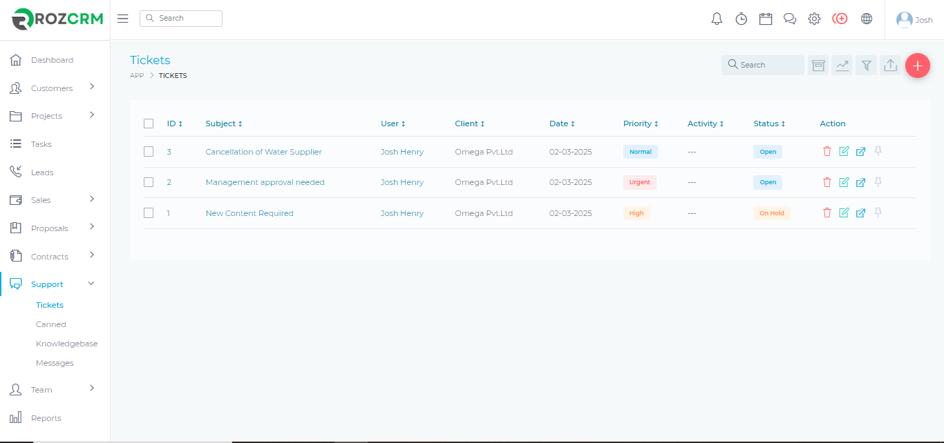Delete ticket 3 using trash icon

(x=827, y=152)
